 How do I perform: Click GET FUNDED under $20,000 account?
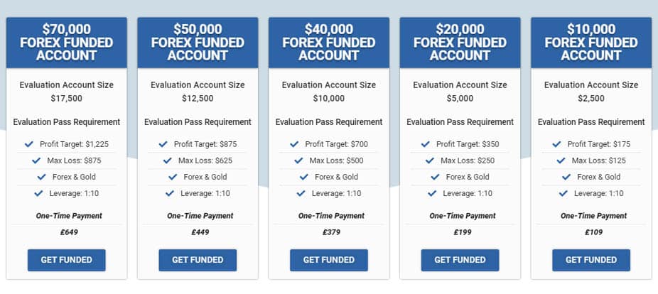pos(460,260)
